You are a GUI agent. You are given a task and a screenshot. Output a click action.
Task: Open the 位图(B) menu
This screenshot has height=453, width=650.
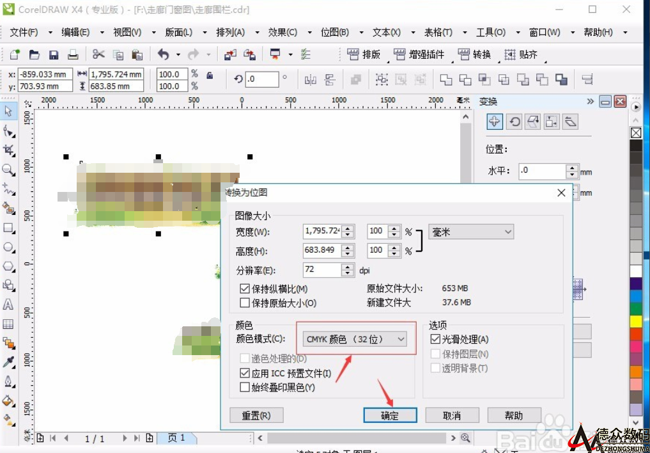click(x=335, y=33)
